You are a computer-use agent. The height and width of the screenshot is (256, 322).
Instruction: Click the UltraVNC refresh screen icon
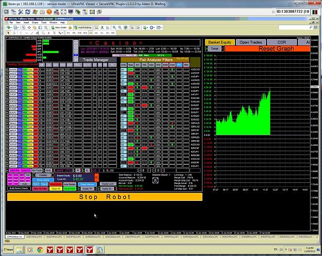[x=27, y=12]
